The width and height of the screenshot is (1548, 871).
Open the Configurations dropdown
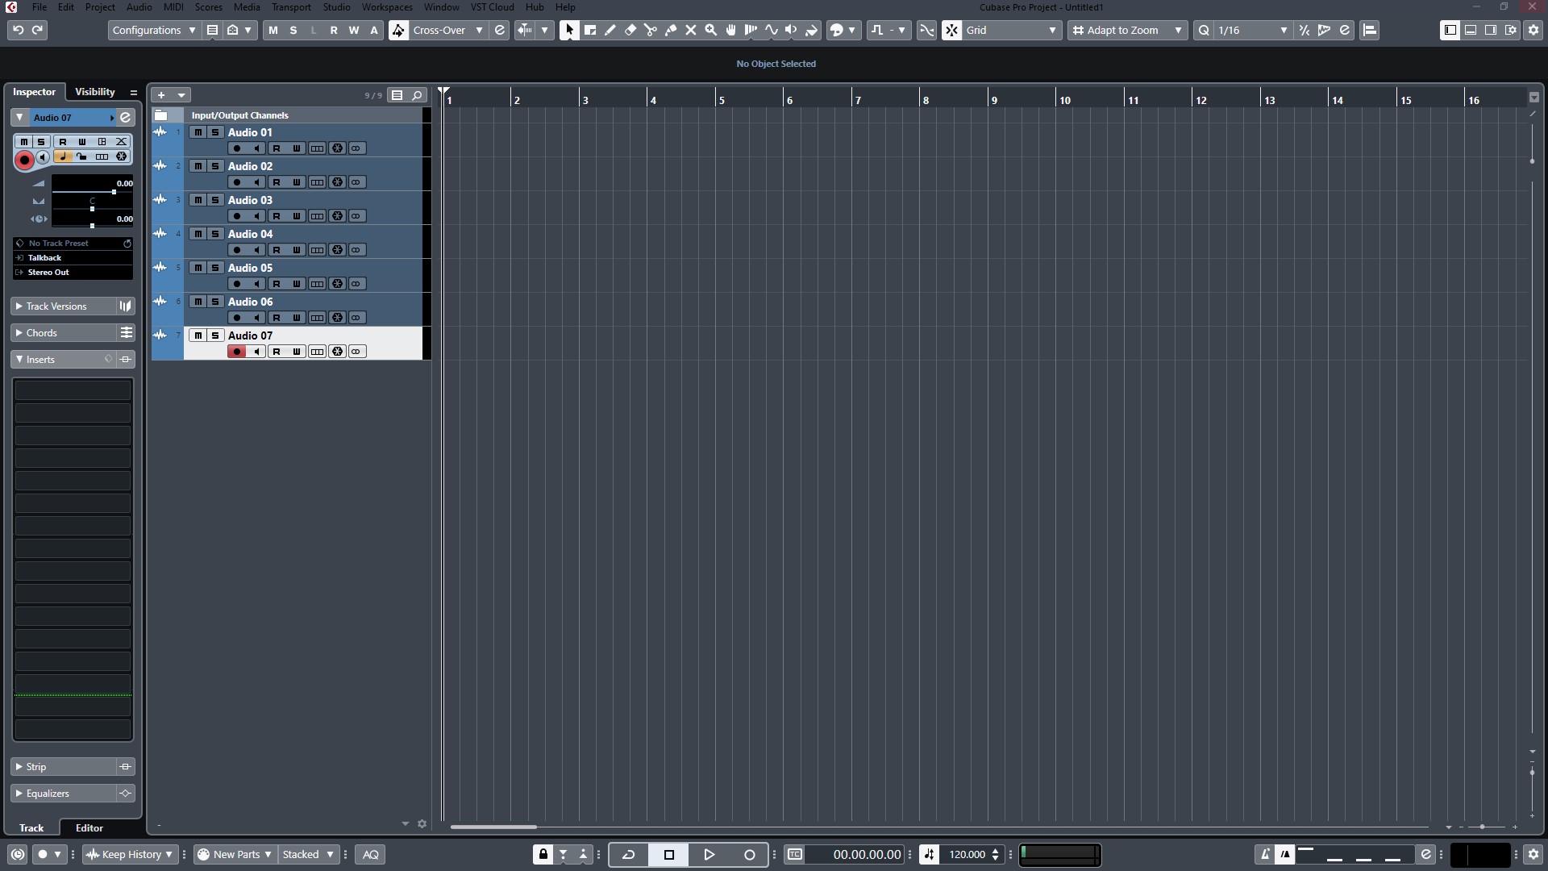click(154, 30)
